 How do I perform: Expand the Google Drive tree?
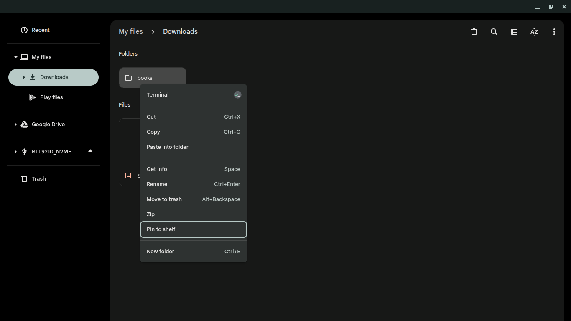(x=15, y=125)
